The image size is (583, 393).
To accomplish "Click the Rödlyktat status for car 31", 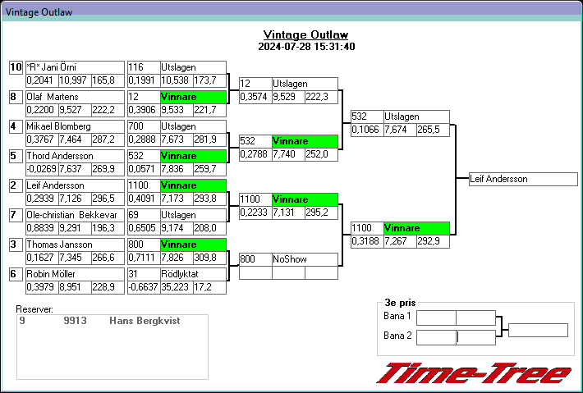I will (x=193, y=274).
